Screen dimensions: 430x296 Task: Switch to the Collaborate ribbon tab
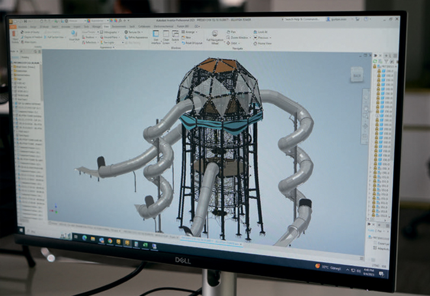click(x=143, y=27)
